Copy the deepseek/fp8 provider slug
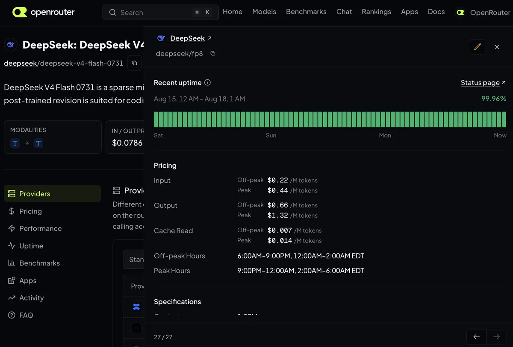This screenshot has width=513, height=347. click(x=213, y=54)
